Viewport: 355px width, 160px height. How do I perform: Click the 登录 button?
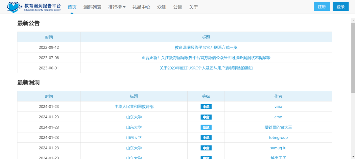(x=341, y=7)
